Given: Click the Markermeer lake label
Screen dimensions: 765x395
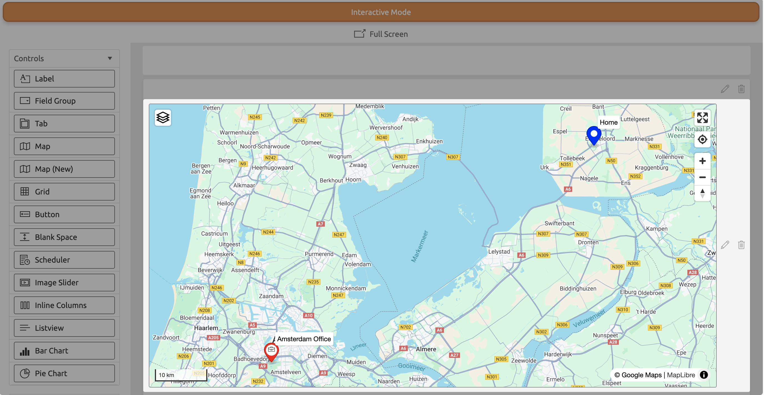Looking at the screenshot, I should point(420,246).
